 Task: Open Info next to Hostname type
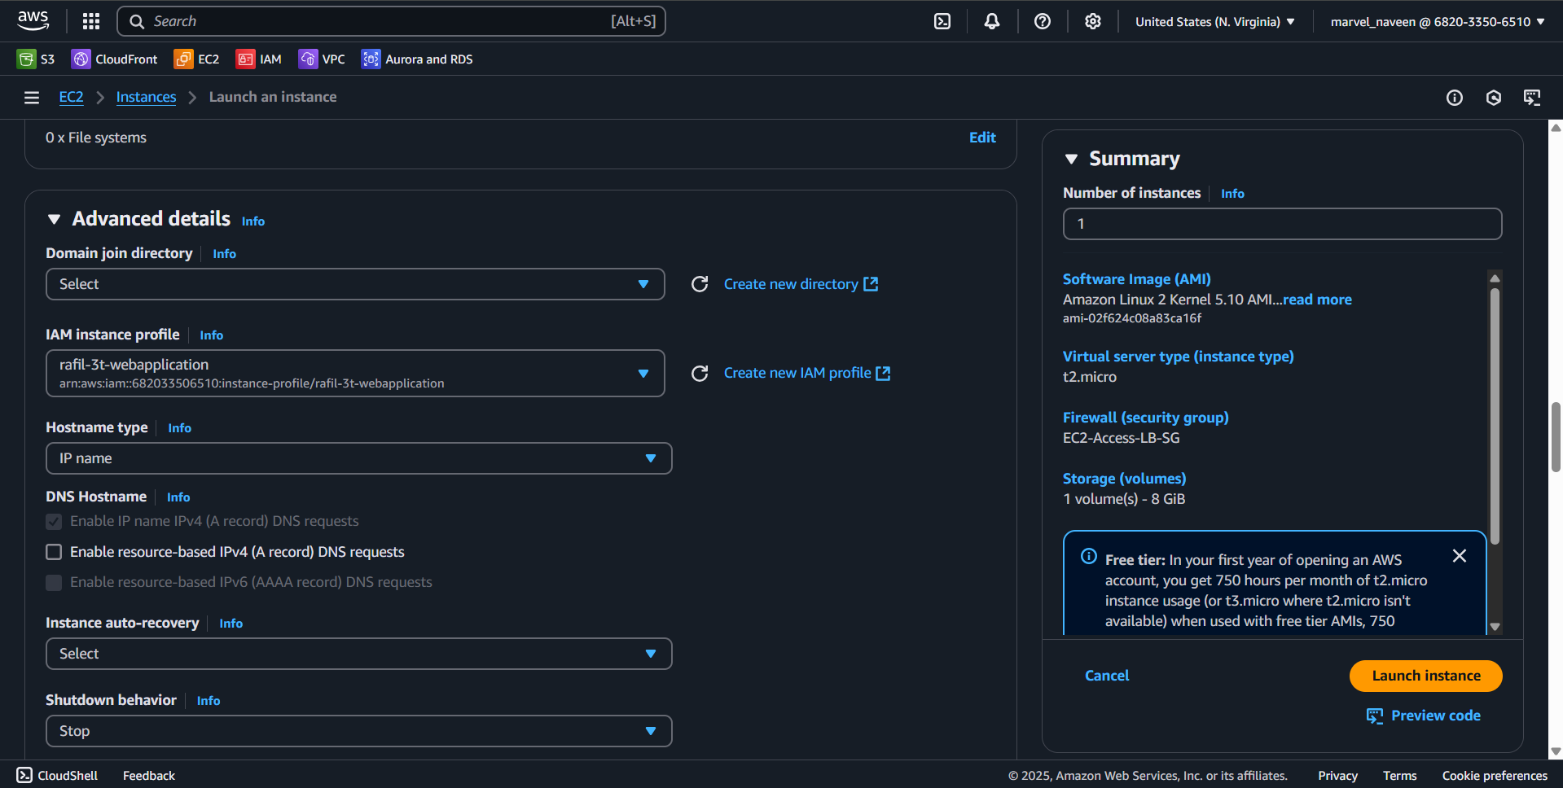[x=180, y=428]
